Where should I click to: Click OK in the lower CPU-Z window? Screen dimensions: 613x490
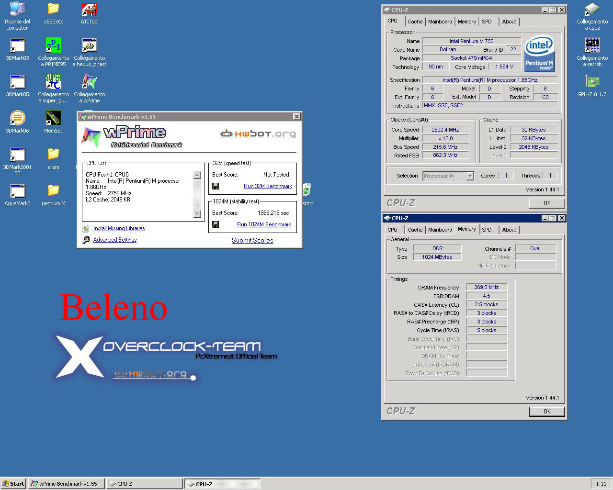[547, 412]
